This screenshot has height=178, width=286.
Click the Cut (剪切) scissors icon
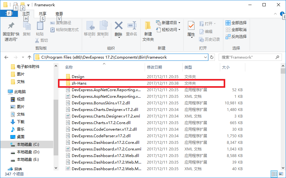coord(37,40)
